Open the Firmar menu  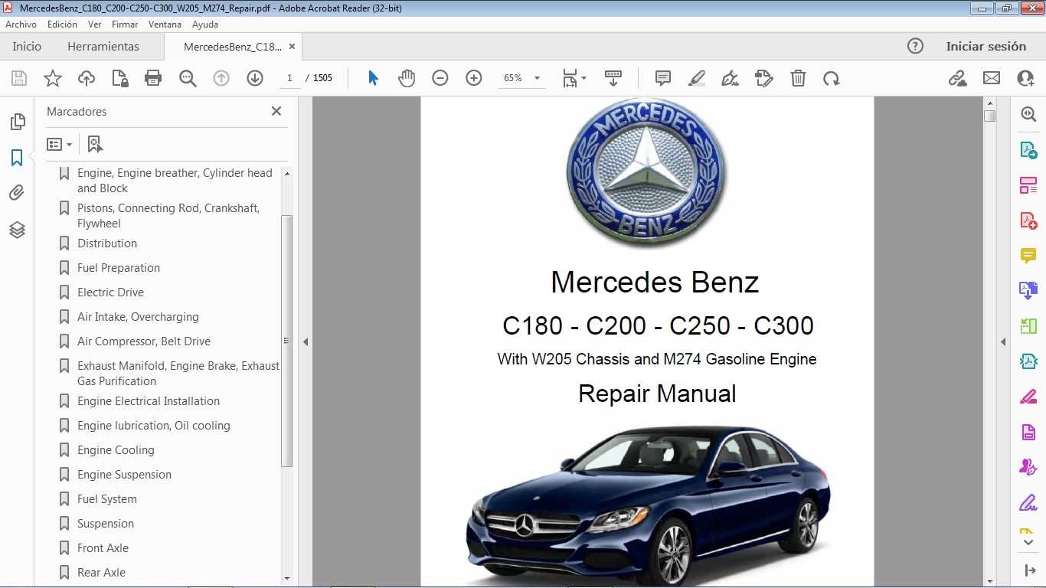coord(125,24)
